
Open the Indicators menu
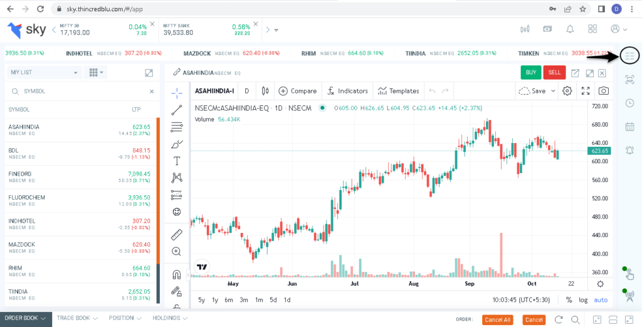347,91
